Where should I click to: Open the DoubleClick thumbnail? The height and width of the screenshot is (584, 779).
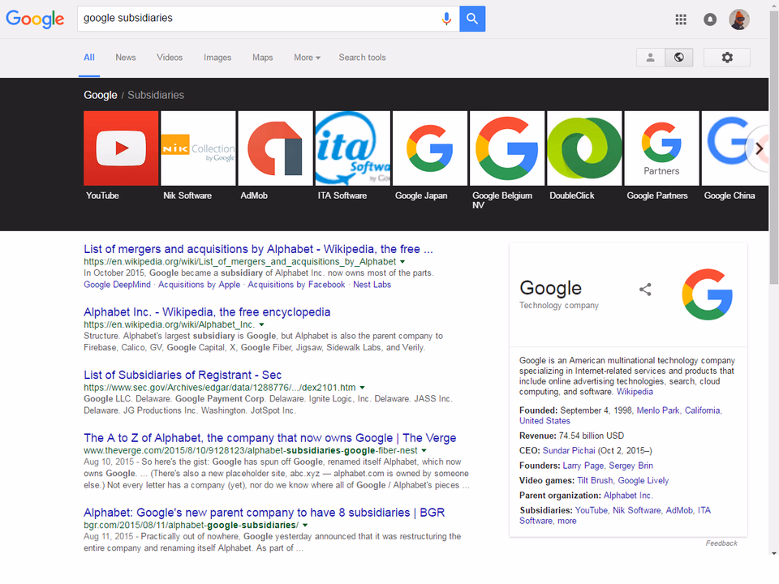[584, 148]
